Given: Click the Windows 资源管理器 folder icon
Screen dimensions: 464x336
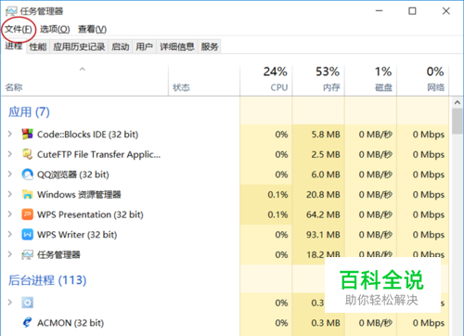Looking at the screenshot, I should coord(27,194).
